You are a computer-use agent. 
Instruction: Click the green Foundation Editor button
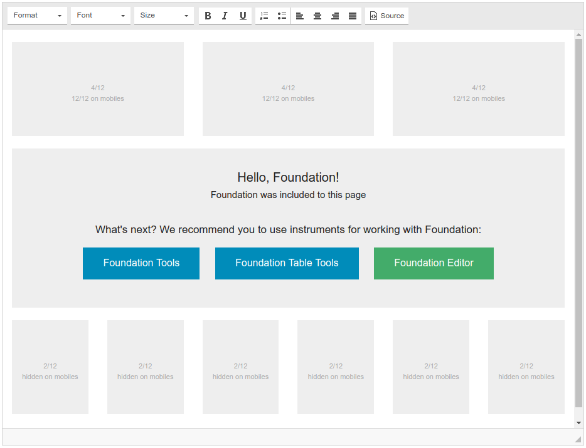coord(434,263)
